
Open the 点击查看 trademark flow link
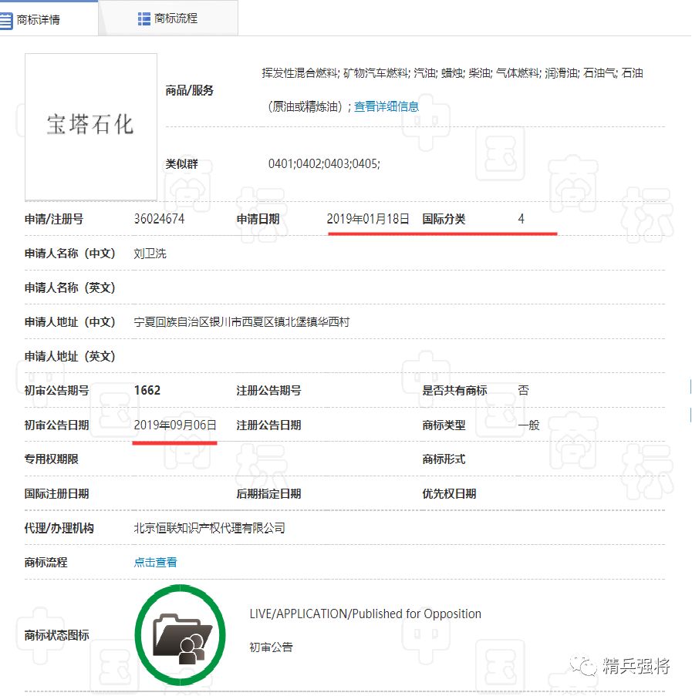click(154, 562)
